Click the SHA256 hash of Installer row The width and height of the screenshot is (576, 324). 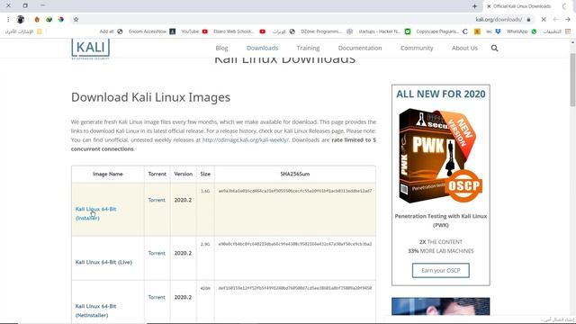[295, 191]
